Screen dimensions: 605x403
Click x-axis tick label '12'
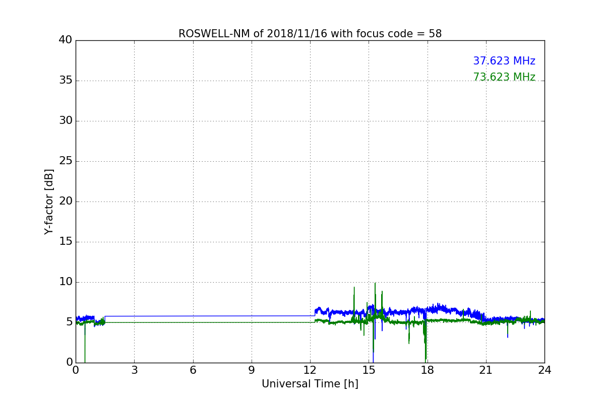pyautogui.click(x=310, y=370)
